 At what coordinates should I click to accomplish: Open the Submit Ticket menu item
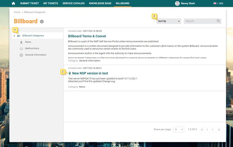pos(29,3)
